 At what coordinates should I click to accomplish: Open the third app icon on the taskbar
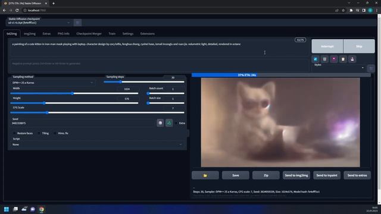[24, 209]
